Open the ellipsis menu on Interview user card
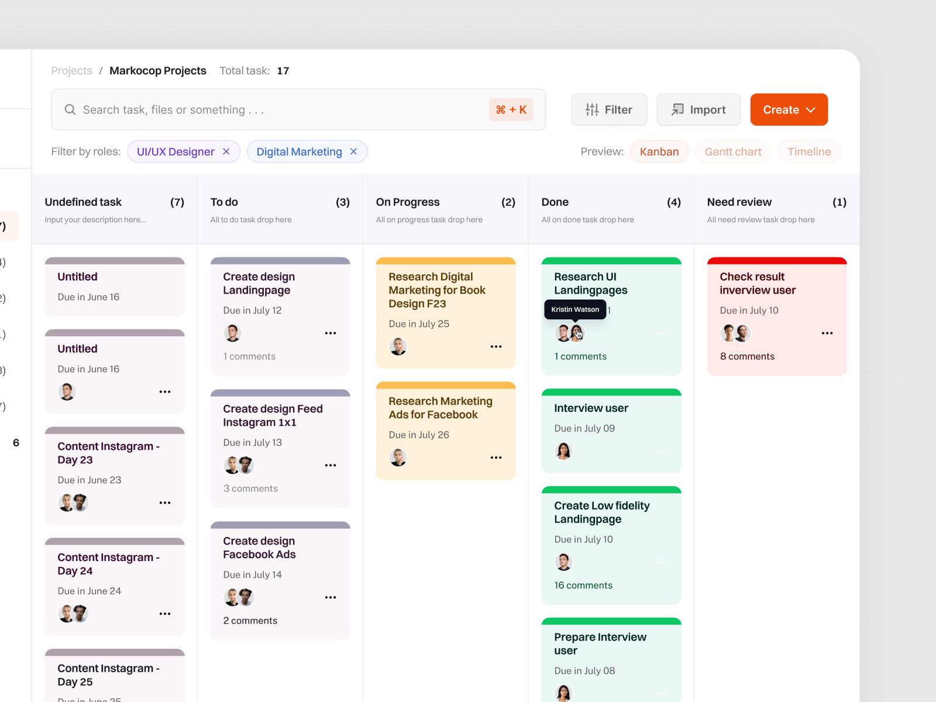The image size is (936, 702). tap(662, 450)
